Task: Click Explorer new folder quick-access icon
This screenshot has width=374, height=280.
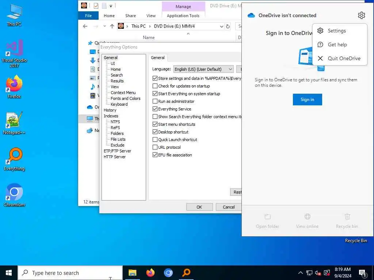Action: tap(104, 6)
